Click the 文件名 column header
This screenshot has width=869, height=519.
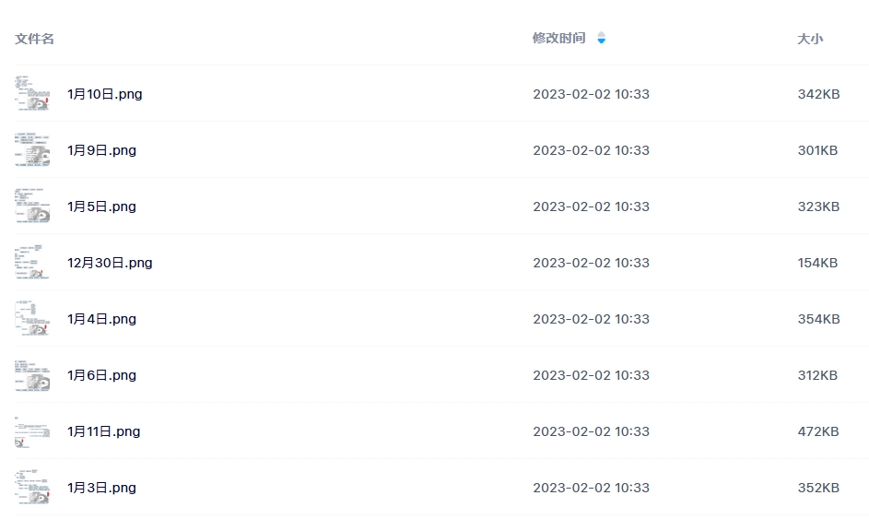[x=34, y=39]
